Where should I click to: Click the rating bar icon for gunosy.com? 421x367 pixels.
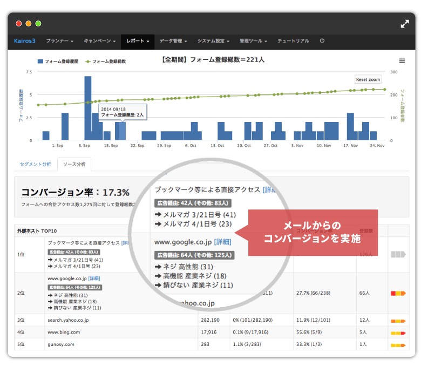tap(397, 344)
